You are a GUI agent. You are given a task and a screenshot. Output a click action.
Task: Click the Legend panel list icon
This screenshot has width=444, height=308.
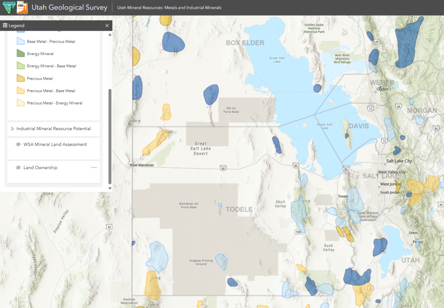pyautogui.click(x=5, y=26)
